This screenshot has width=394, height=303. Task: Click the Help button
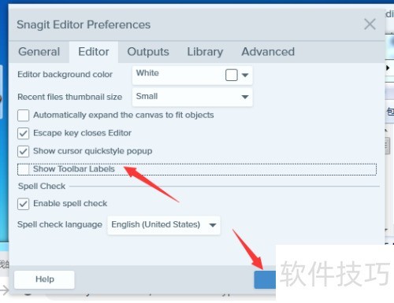pyautogui.click(x=44, y=279)
